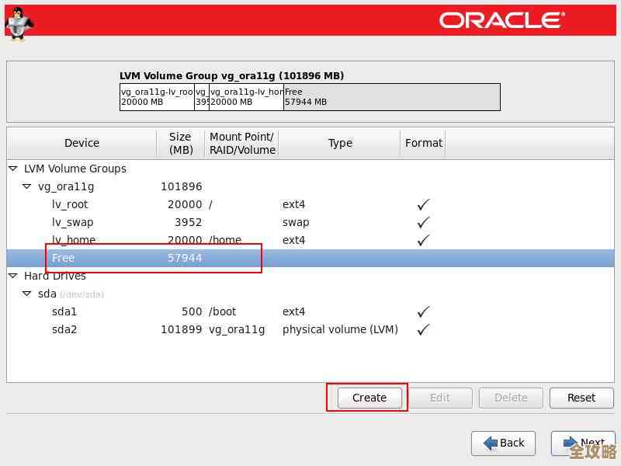Collapse the LVM Volume Groups tree

pos(12,169)
